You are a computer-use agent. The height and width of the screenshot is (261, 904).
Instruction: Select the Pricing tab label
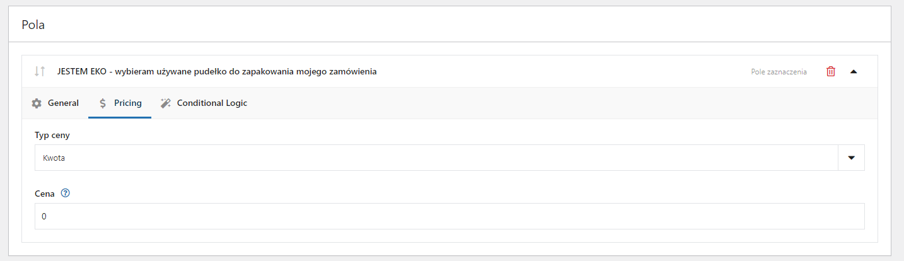click(128, 103)
